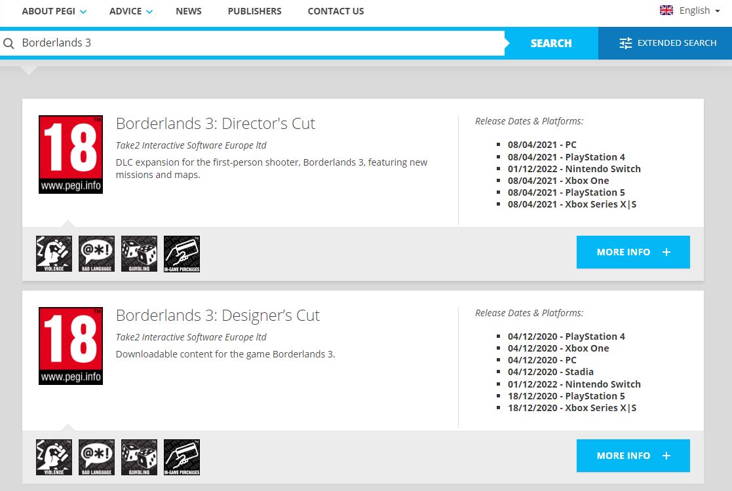
Task: Click the DLC expansion description text
Action: coord(272,168)
